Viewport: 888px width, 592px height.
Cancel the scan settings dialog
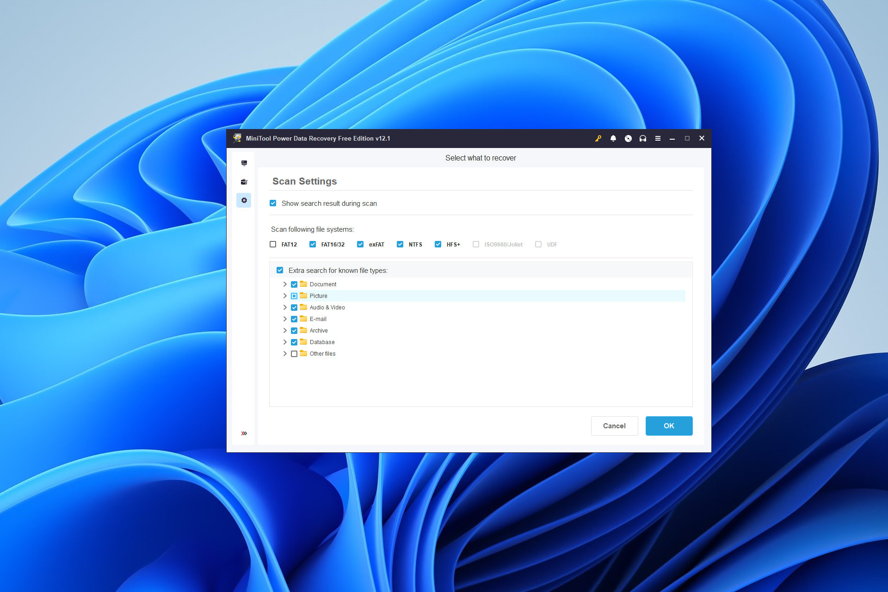615,425
